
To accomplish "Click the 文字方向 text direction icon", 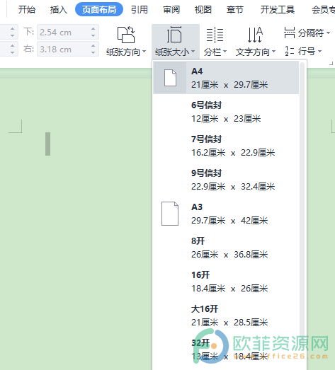I will tap(255, 35).
